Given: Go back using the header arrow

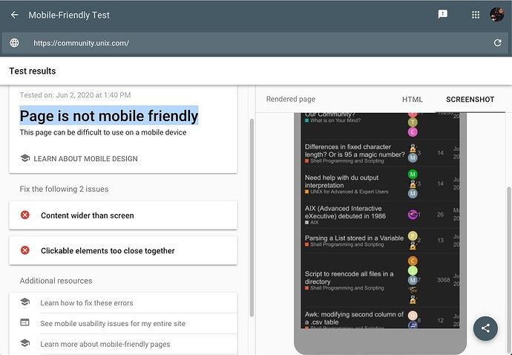Looking at the screenshot, I should [x=14, y=15].
